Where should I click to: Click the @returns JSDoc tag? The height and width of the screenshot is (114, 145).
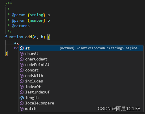tap(21, 26)
